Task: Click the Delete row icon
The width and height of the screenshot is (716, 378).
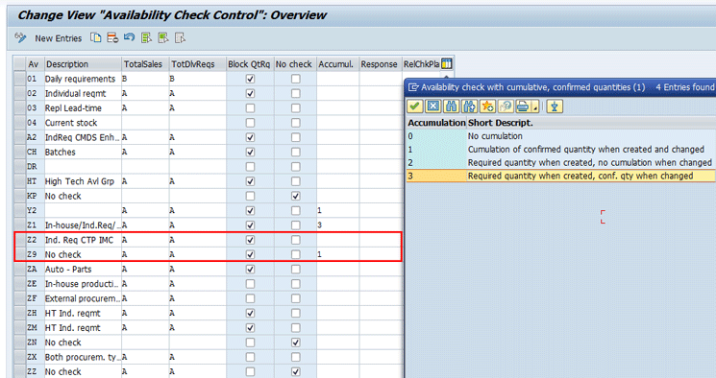Action: (112, 37)
